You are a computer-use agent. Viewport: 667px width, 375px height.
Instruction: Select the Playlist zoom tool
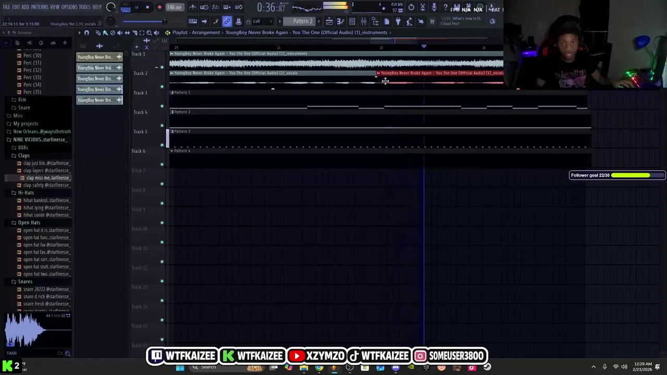pos(149,33)
